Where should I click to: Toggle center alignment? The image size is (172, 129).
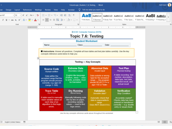pos(47,20)
